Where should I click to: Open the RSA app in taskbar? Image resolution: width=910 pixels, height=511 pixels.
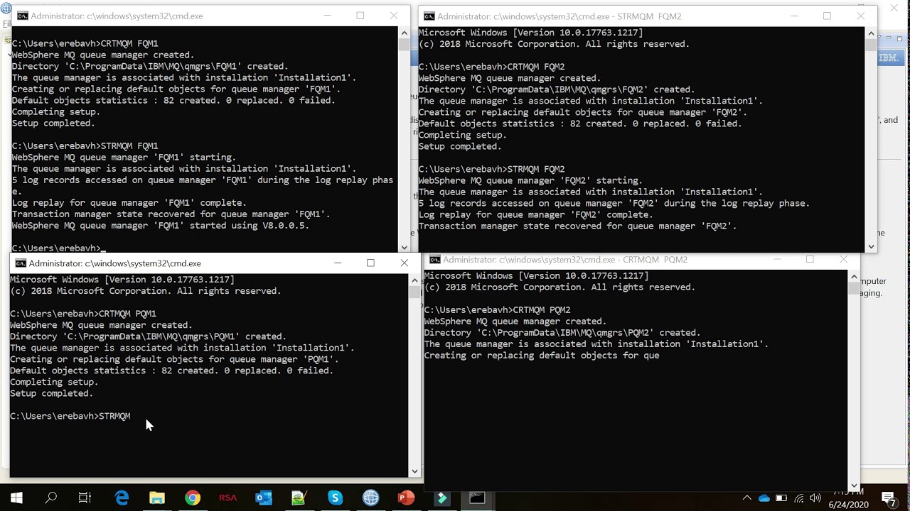[228, 498]
